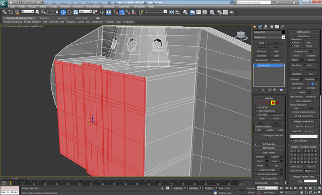Select Vertex sub-object level

pyautogui.click(x=260, y=103)
